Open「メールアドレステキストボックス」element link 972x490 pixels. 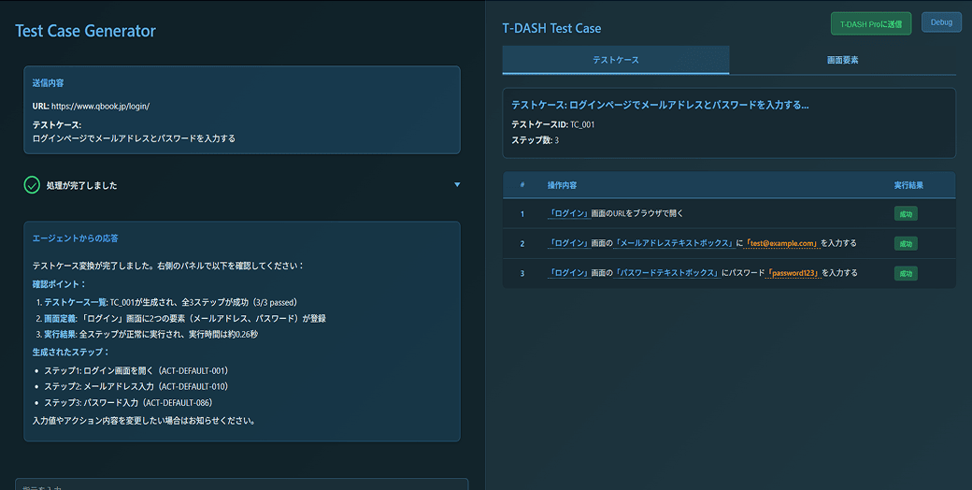674,243
